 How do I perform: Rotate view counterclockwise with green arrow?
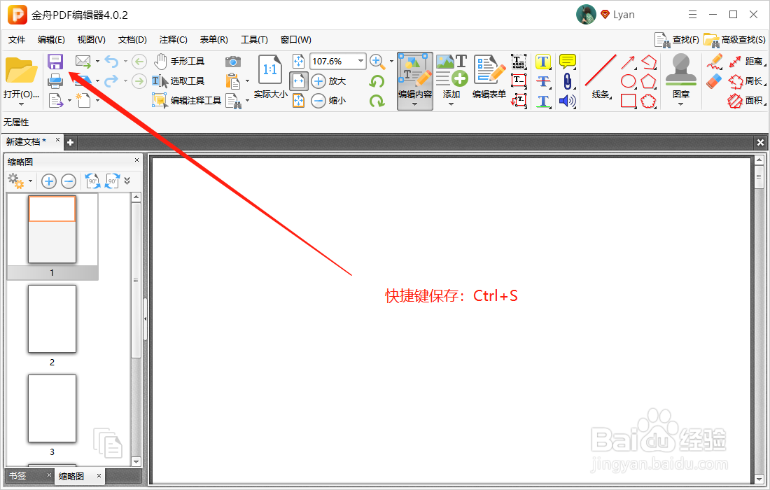(x=377, y=81)
